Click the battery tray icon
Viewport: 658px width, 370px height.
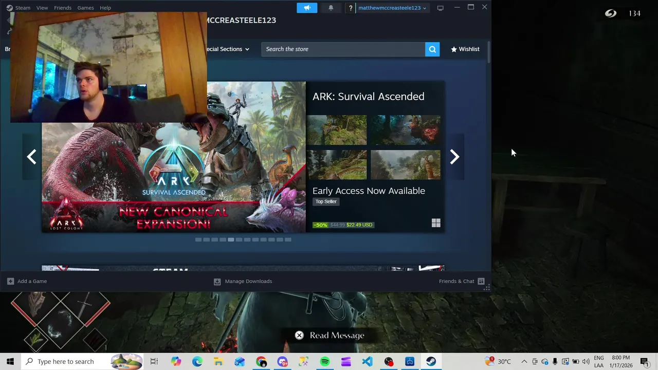575,361
